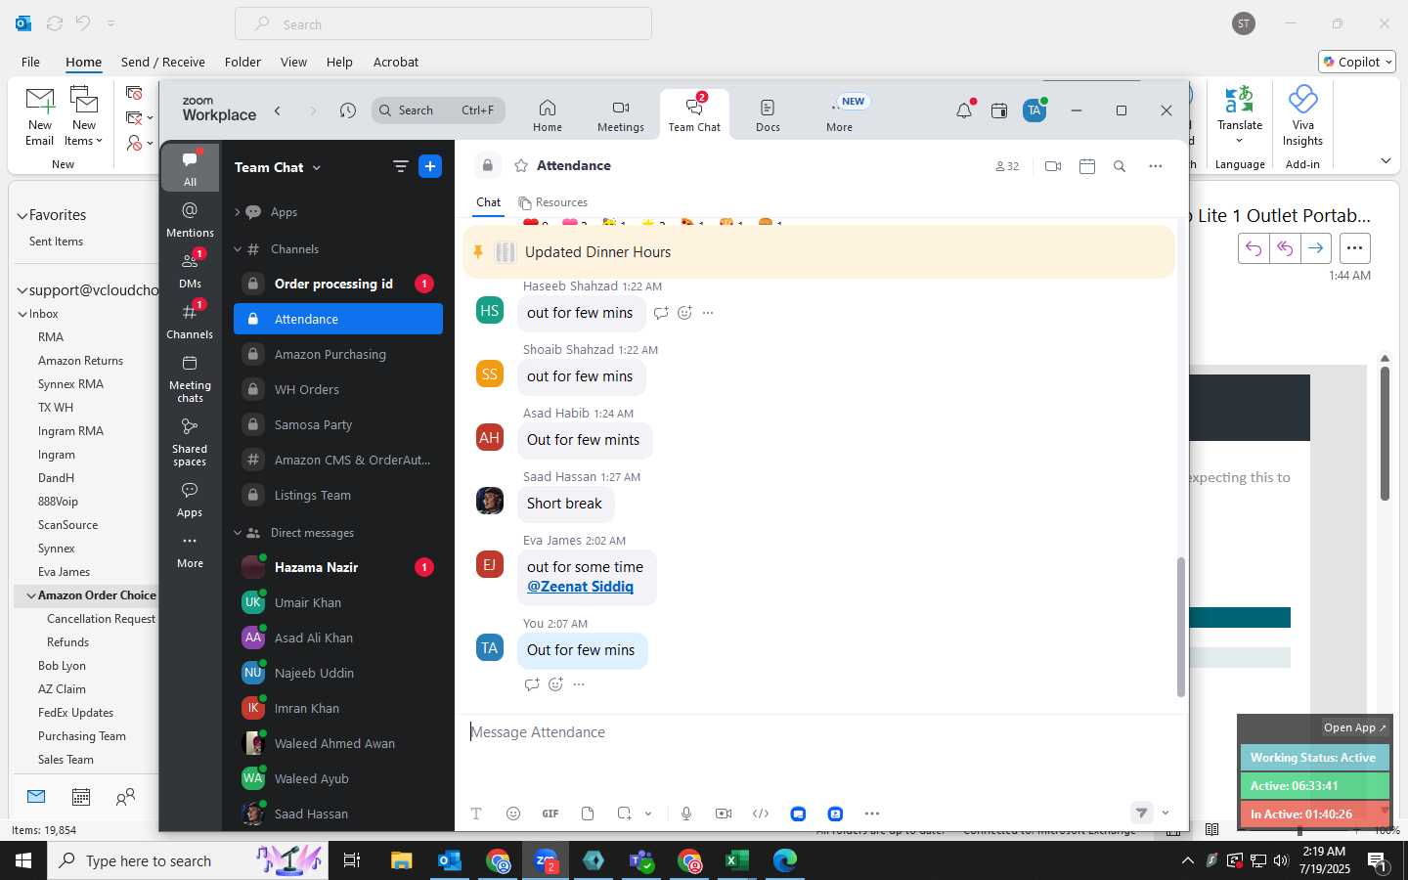Screen dimensions: 1408x880
Task: Open the Docs tab in Zoom
Action: point(768,115)
